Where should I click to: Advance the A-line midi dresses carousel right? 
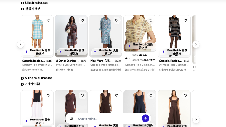tap(196, 119)
